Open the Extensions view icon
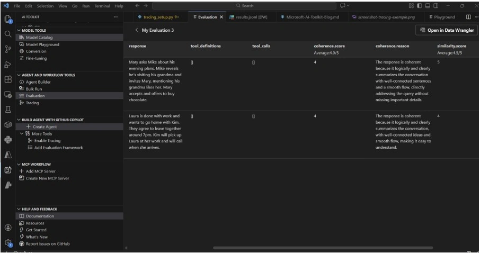Image resolution: width=480 pixels, height=253 pixels. point(8,79)
